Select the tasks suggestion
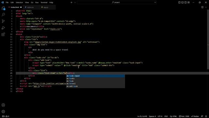This screenshot has width=209, height=118. point(96,78)
